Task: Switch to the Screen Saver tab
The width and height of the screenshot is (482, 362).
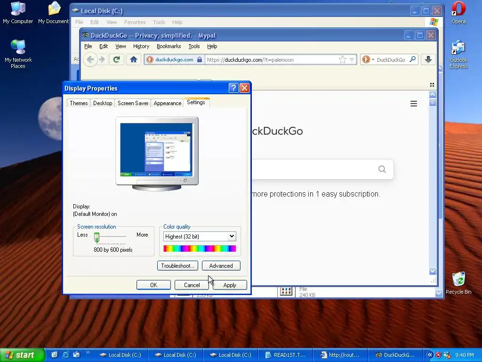Action: (x=133, y=103)
